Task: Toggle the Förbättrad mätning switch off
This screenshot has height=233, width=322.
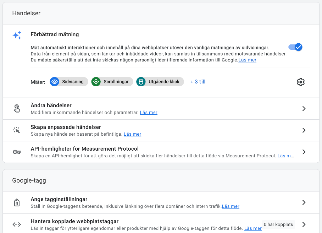Action: tap(295, 47)
